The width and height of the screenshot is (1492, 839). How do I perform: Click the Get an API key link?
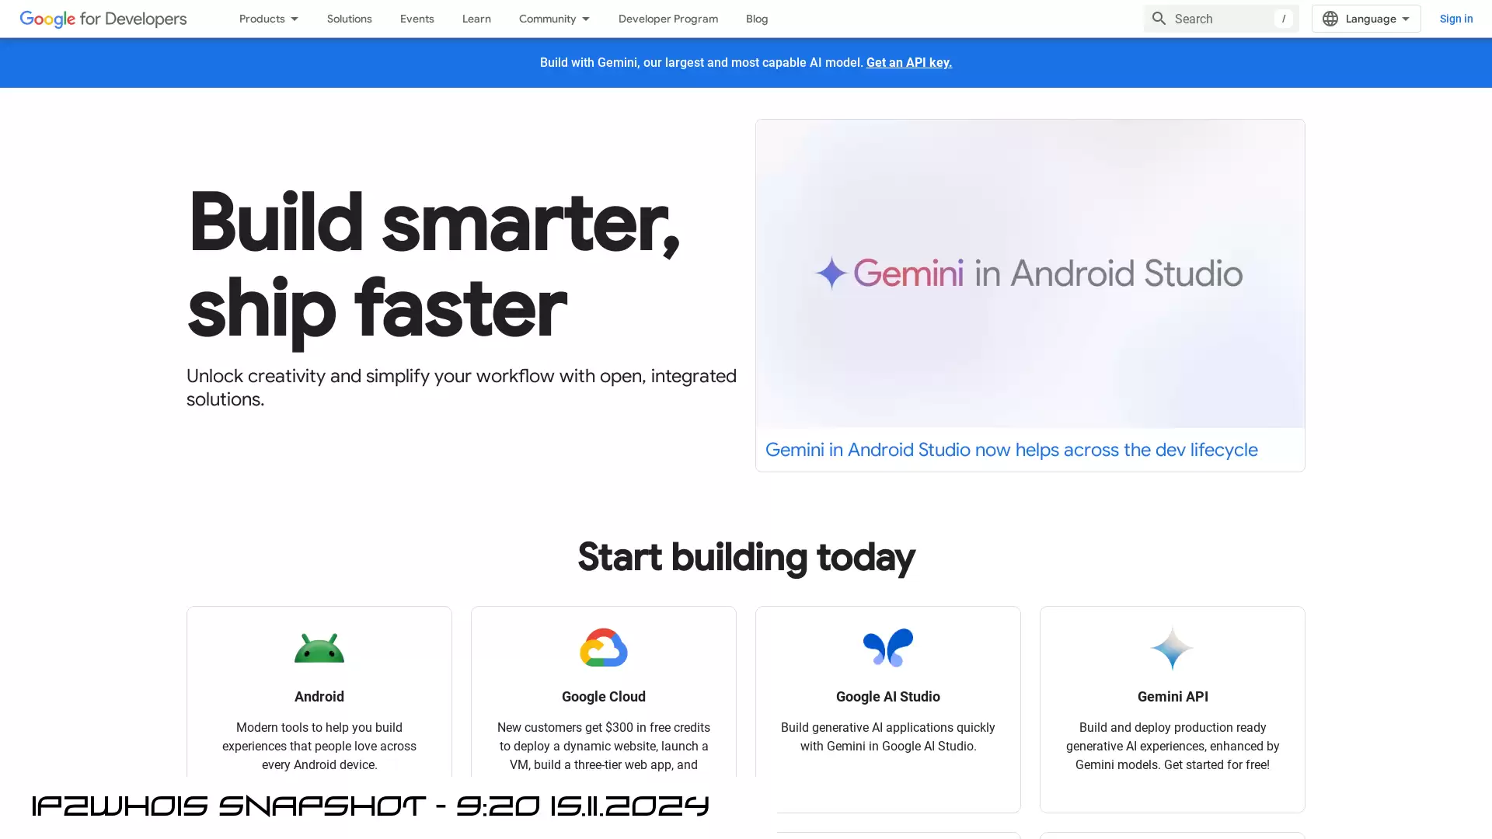pos(909,62)
